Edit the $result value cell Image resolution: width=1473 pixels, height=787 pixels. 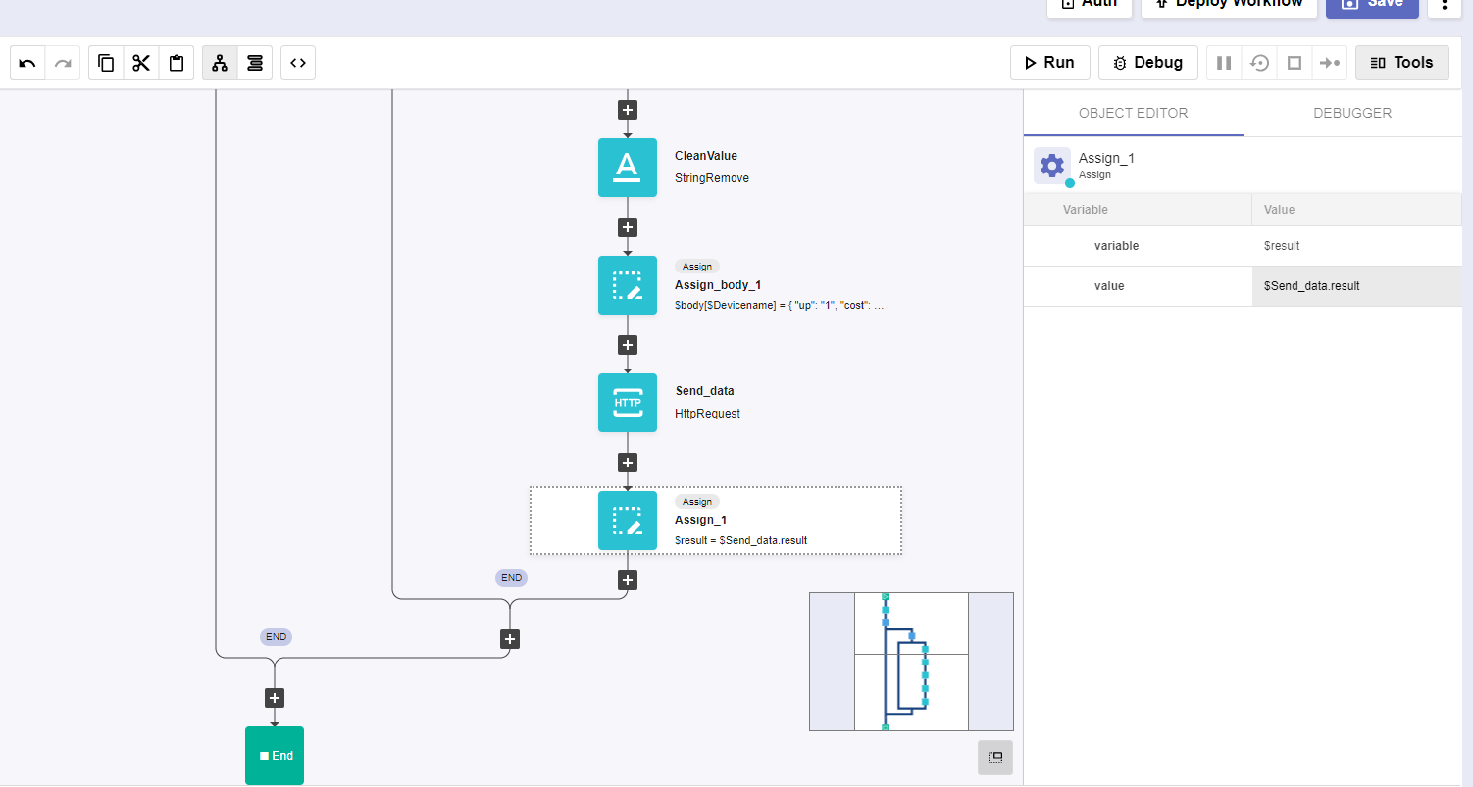pos(1357,246)
